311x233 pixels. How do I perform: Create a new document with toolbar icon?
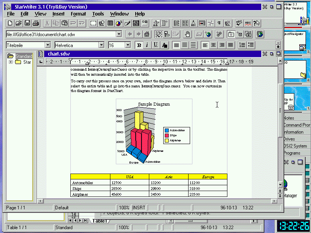10,23
